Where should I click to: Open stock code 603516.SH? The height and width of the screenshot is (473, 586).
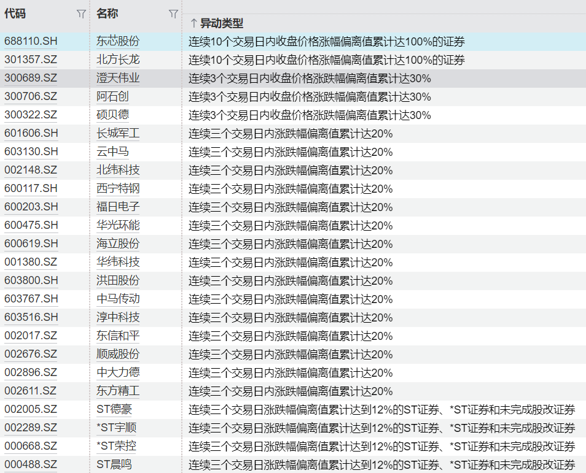click(x=31, y=317)
